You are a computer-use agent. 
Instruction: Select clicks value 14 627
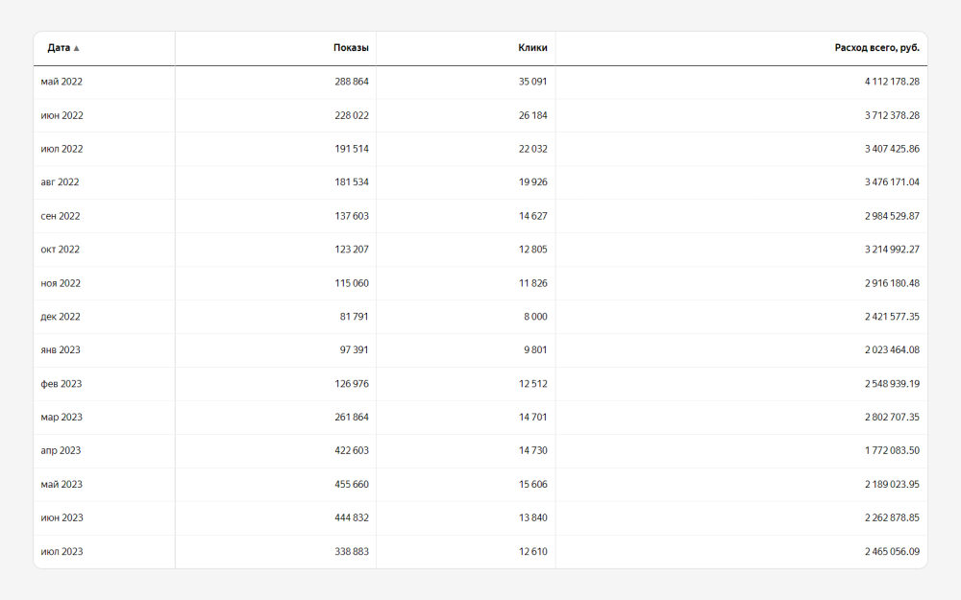point(532,216)
